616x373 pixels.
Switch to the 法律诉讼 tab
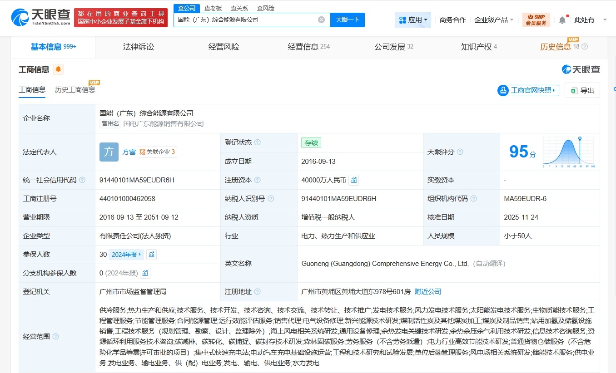pos(138,47)
